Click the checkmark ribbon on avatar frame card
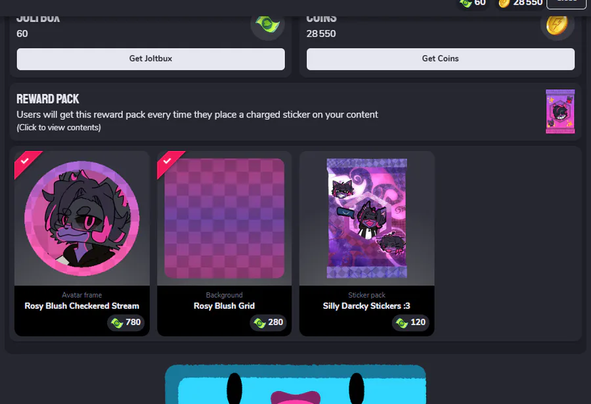591x404 pixels. [x=25, y=162]
